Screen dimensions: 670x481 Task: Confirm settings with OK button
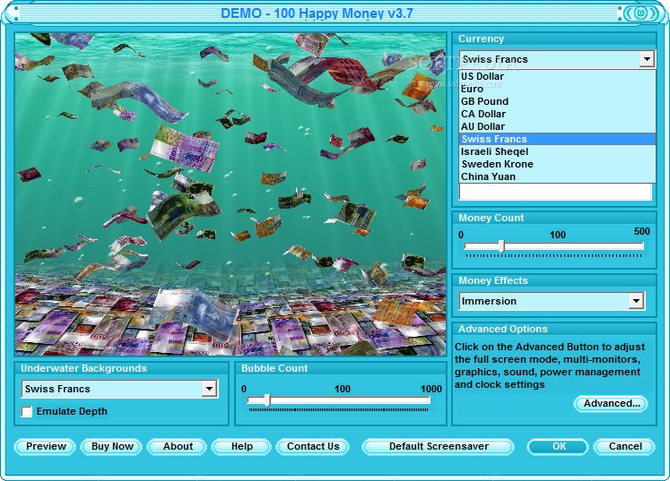click(x=559, y=446)
